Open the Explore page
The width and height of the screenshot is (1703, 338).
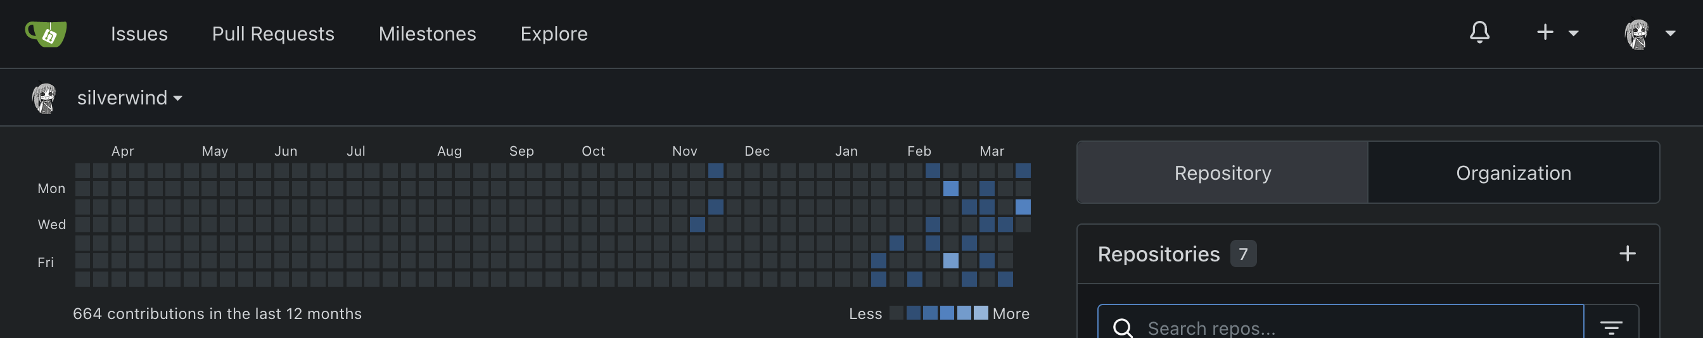[554, 34]
